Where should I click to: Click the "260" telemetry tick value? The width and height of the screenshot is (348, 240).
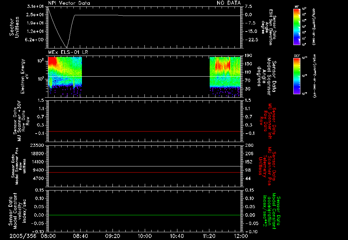(249, 145)
